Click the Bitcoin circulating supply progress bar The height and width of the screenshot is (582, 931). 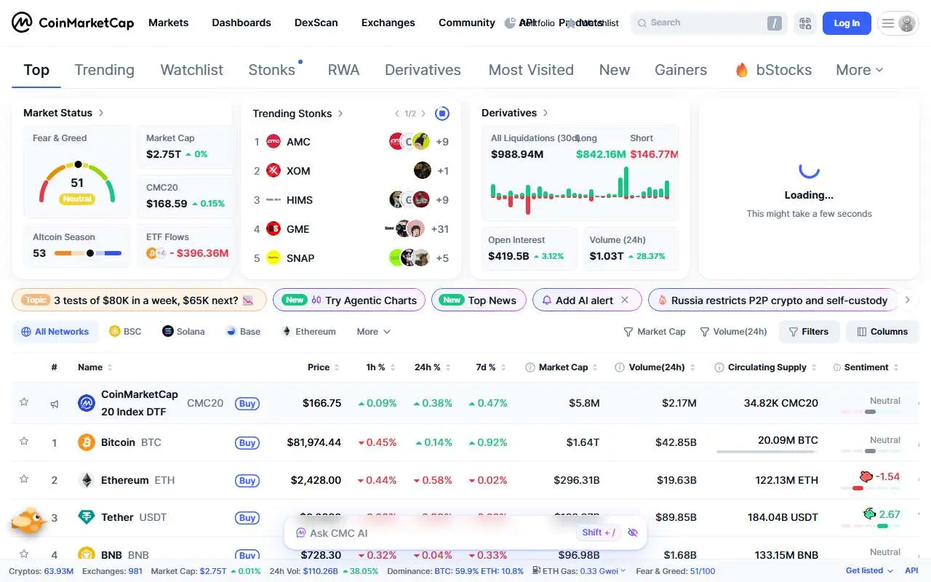(x=767, y=452)
